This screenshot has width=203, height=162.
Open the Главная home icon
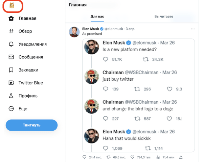pos(12,19)
